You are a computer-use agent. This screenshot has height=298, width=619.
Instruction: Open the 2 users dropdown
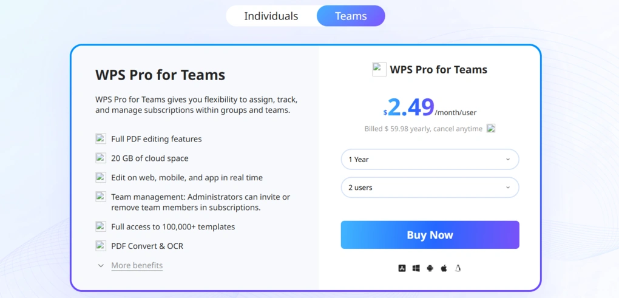point(430,188)
